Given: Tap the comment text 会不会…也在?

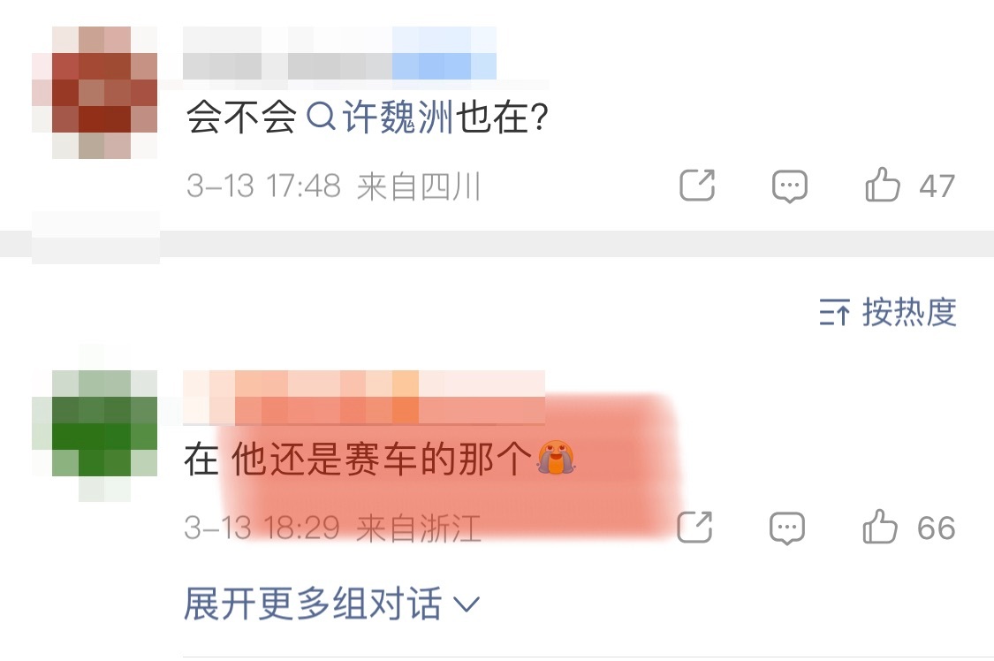Looking at the screenshot, I should (x=367, y=118).
